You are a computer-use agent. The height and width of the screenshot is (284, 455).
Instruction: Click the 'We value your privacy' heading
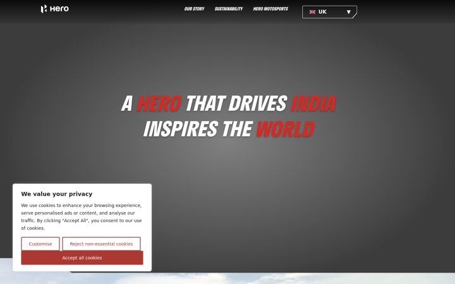pos(57,194)
